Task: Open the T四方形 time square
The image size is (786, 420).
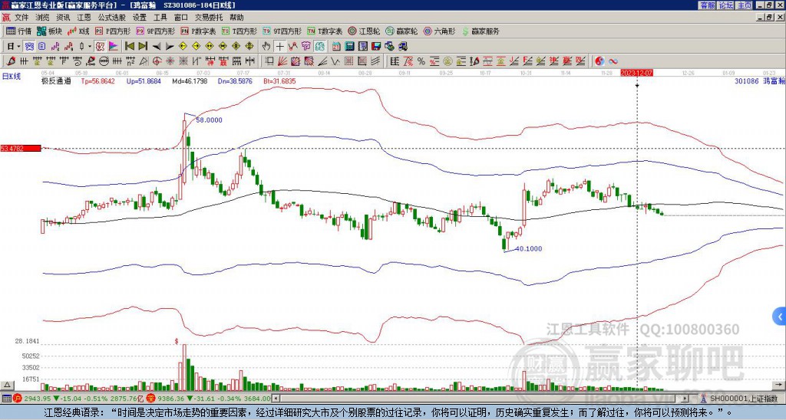Action: point(239,31)
